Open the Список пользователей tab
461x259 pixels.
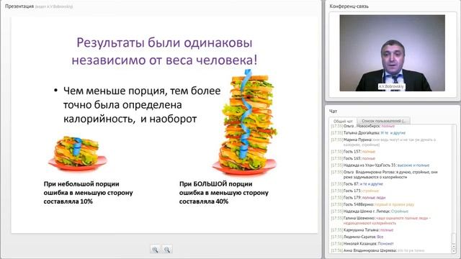tap(383, 121)
